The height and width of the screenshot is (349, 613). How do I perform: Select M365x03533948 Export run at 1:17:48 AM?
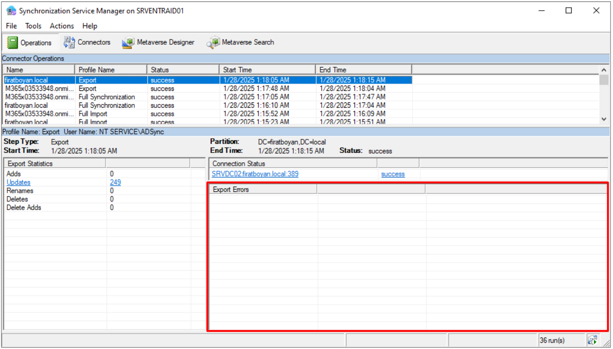click(207, 88)
